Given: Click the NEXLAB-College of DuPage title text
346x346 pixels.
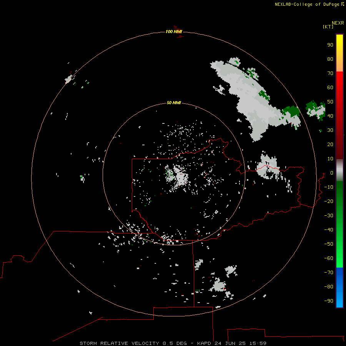Looking at the screenshot, I should click(307, 4).
